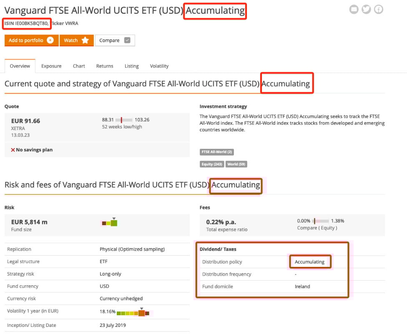Click the red X no savings plan icon

tap(13, 150)
